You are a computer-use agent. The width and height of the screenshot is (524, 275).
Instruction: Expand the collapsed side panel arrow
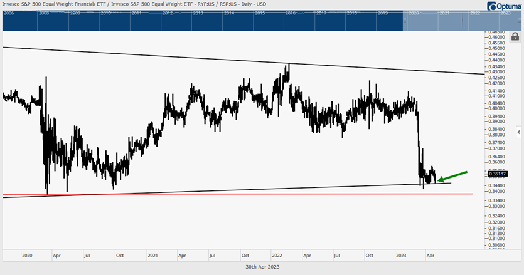pos(518,132)
